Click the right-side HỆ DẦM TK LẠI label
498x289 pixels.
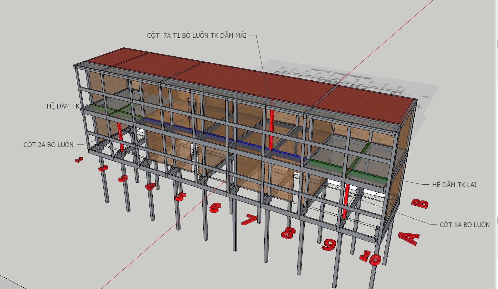[x=454, y=185]
